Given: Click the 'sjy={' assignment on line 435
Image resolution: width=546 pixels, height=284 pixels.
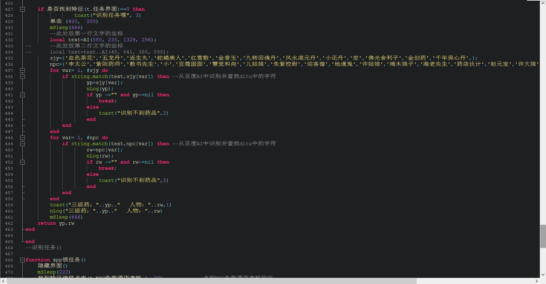Looking at the screenshot, I should click(57, 58).
